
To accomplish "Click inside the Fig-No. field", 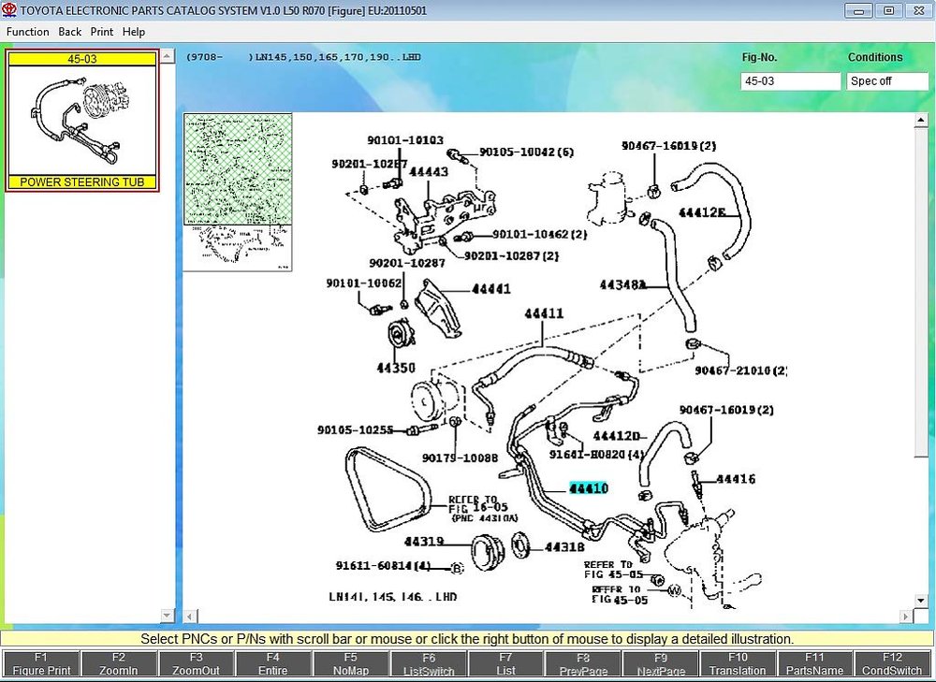I will point(790,81).
